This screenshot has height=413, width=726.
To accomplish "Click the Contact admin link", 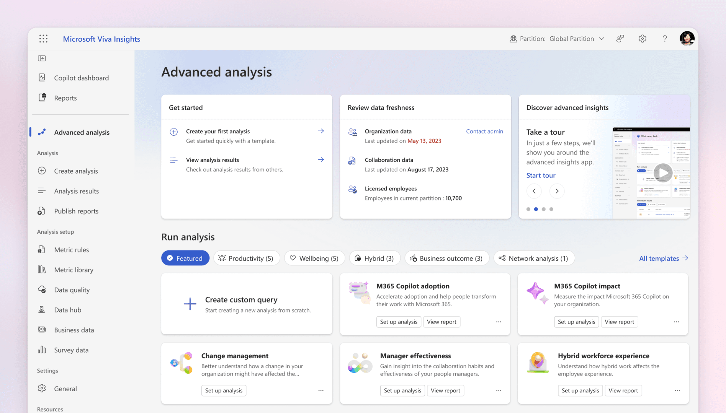I will (x=484, y=131).
